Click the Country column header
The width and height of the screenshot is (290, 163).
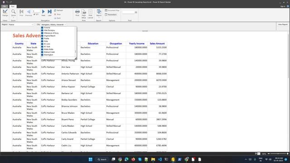coord(19,43)
